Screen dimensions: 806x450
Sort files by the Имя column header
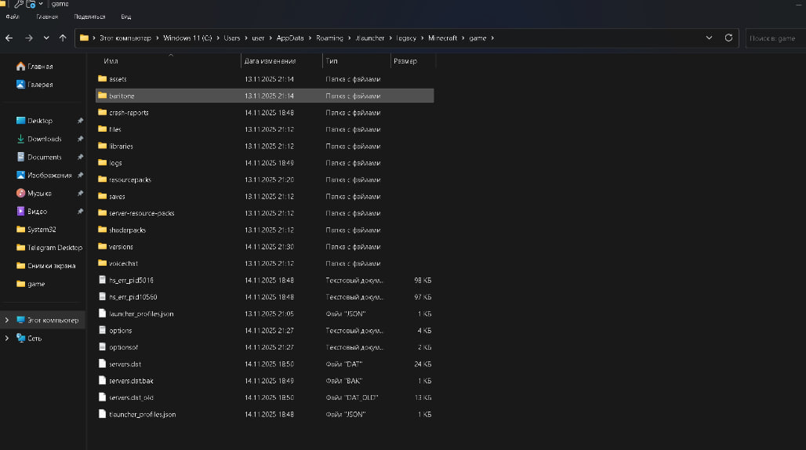(x=111, y=61)
